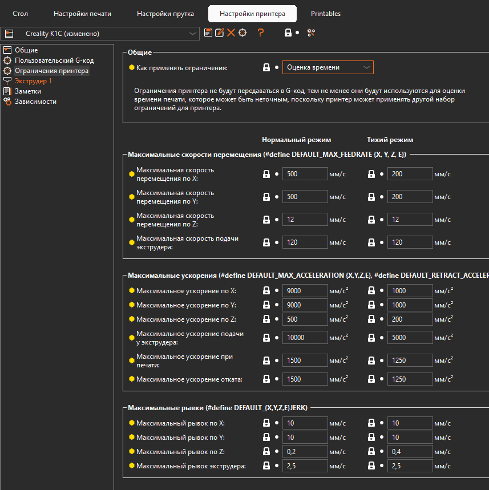This screenshot has width=489, height=490.
Task: Click normal-mode lock for extruder feed acceleration
Action: 266,338
